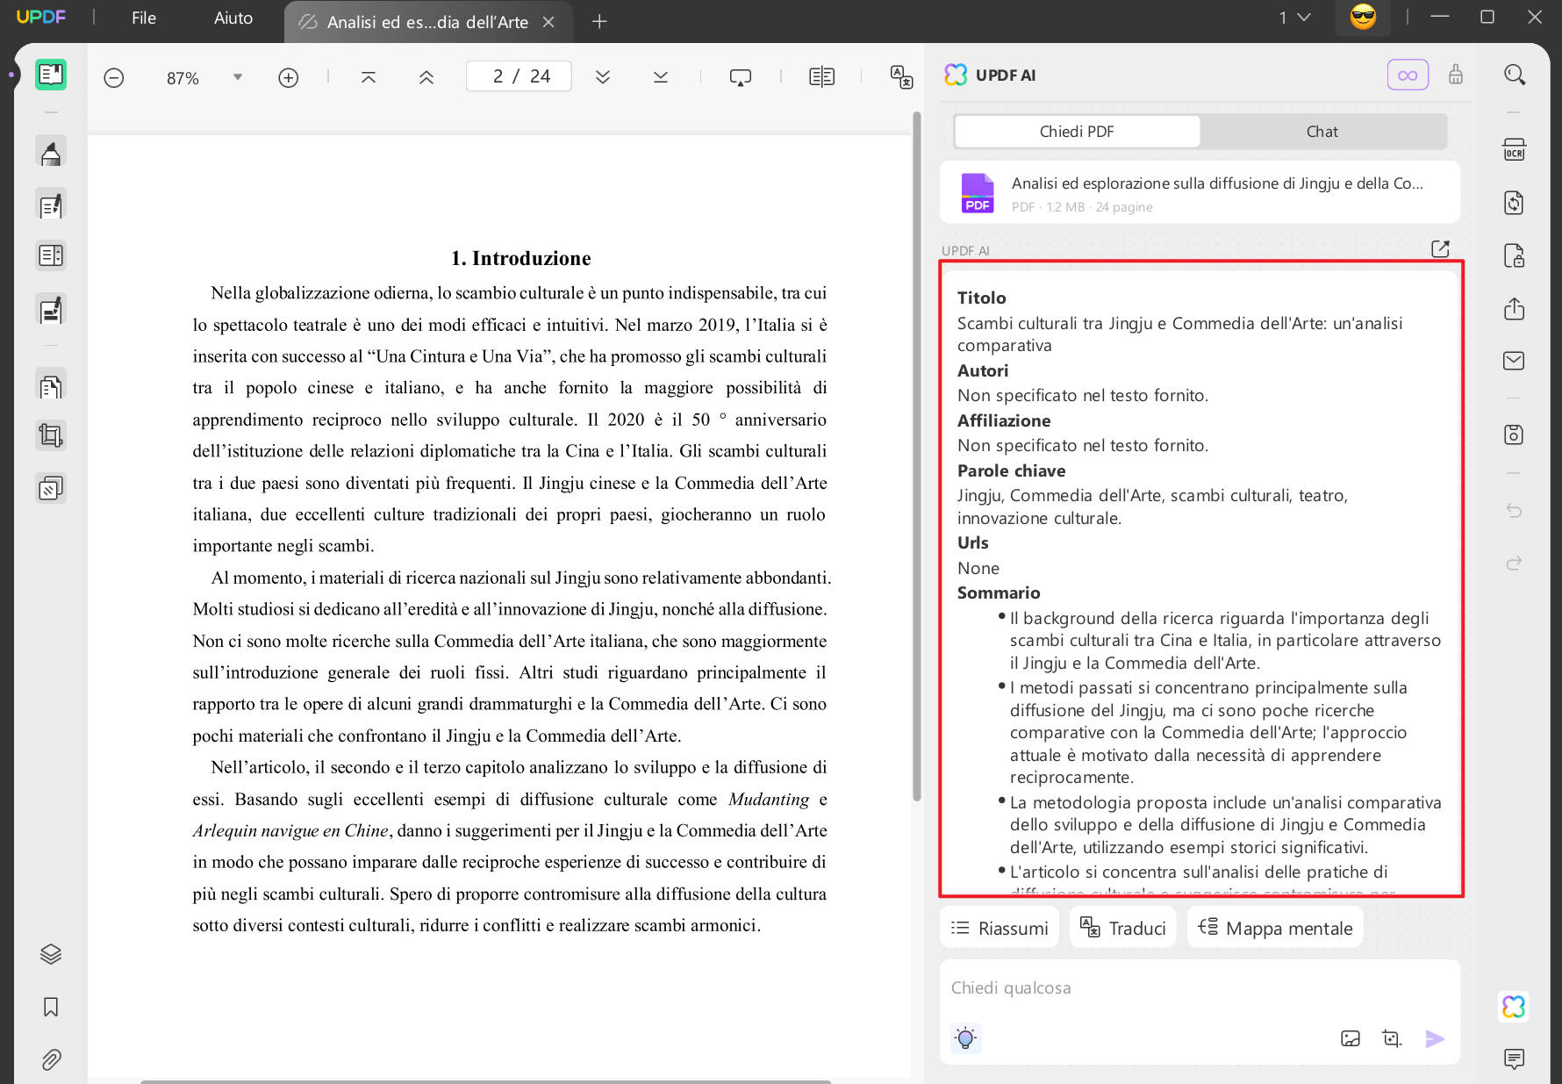Open the Aiuto menu

pyautogui.click(x=233, y=18)
